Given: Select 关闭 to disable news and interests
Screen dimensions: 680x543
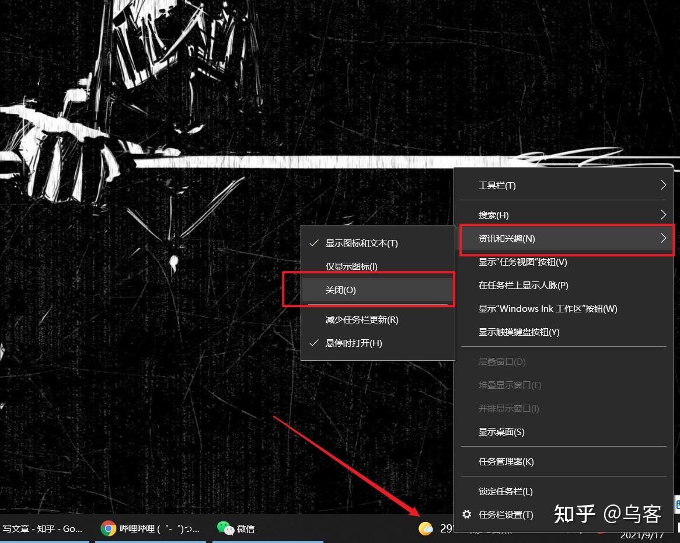Looking at the screenshot, I should coord(341,290).
